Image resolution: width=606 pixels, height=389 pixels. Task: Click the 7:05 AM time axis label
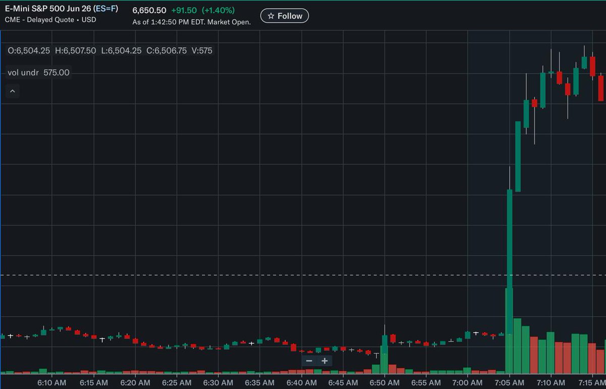pyautogui.click(x=510, y=383)
